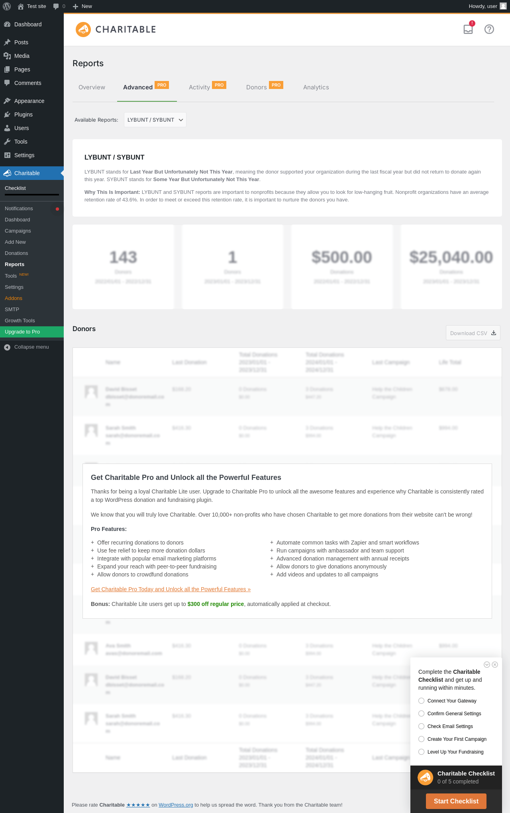This screenshot has height=813, width=510.
Task: Click the Appearance brush icon
Action: (7, 101)
